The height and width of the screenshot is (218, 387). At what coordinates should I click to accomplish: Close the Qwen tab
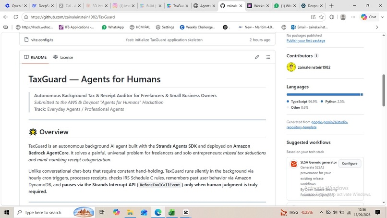25,6
